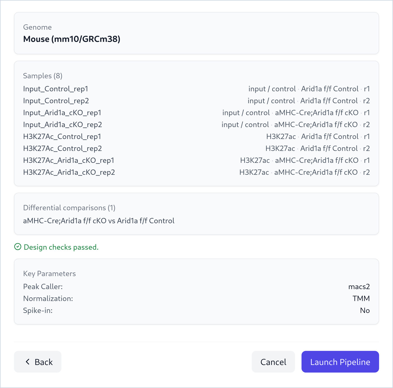This screenshot has height=388, width=393.
Task: Select the H3K27Ac_Arid1a_cKO_rep2 sample
Action: click(196, 172)
